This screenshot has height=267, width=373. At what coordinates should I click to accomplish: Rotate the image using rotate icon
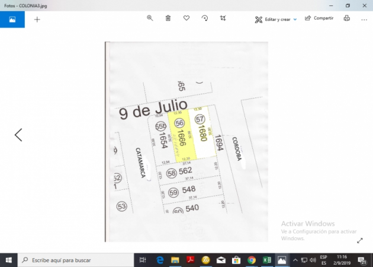(x=205, y=18)
